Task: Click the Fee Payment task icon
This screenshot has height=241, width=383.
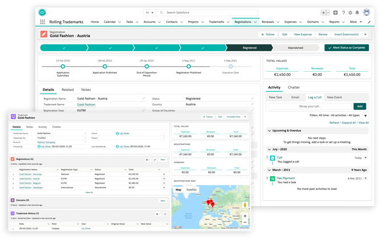Action: point(272,178)
